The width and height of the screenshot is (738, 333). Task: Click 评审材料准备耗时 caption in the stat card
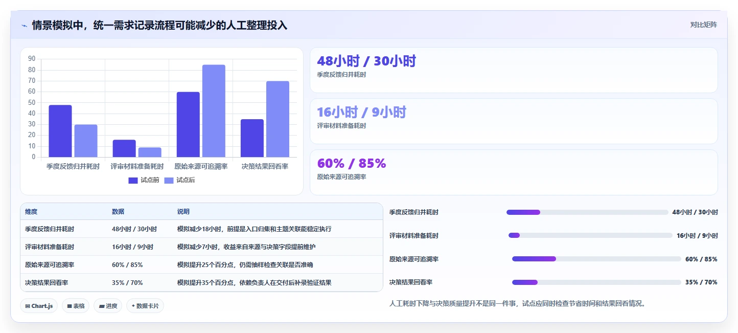click(341, 126)
